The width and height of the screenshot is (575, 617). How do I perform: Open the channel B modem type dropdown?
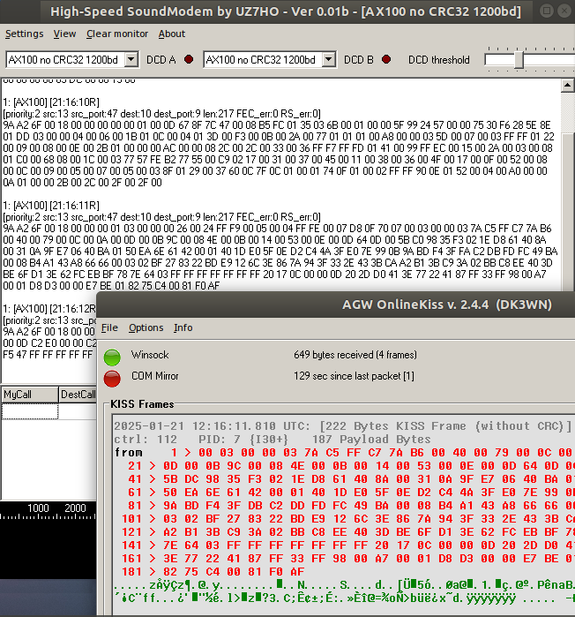(x=329, y=60)
